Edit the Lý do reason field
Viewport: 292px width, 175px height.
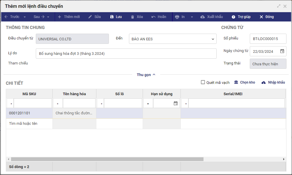point(126,54)
